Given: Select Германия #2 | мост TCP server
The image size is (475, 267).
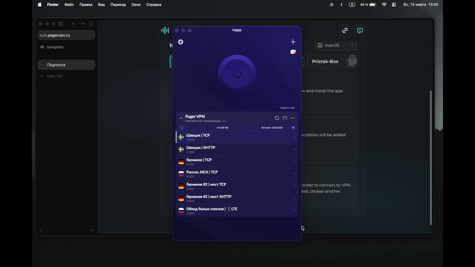Looking at the screenshot, I should coord(237,186).
